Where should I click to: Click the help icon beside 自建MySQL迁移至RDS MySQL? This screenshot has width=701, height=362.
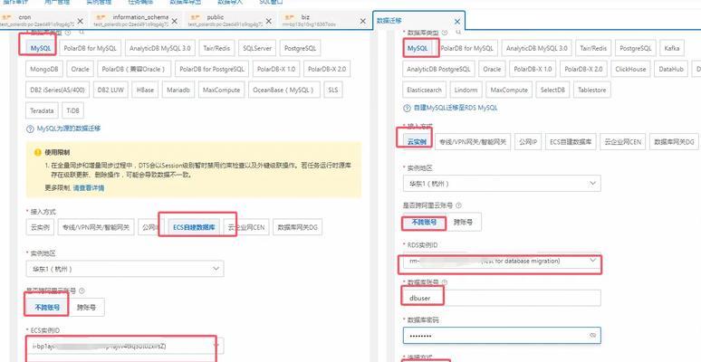pyautogui.click(x=407, y=108)
